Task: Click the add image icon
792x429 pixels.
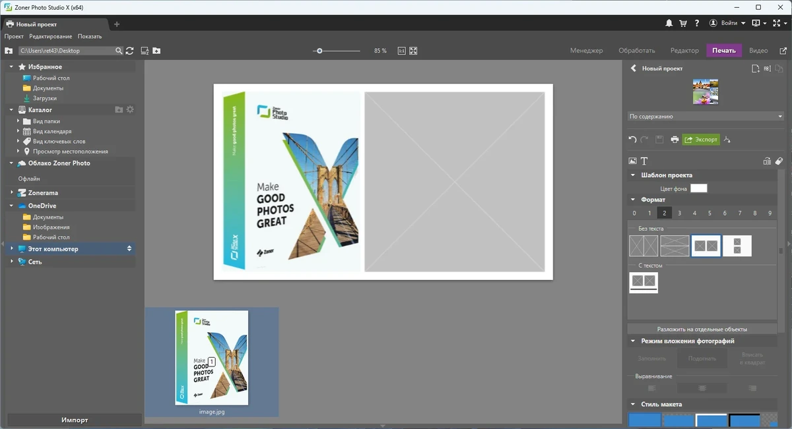Action: pos(632,161)
